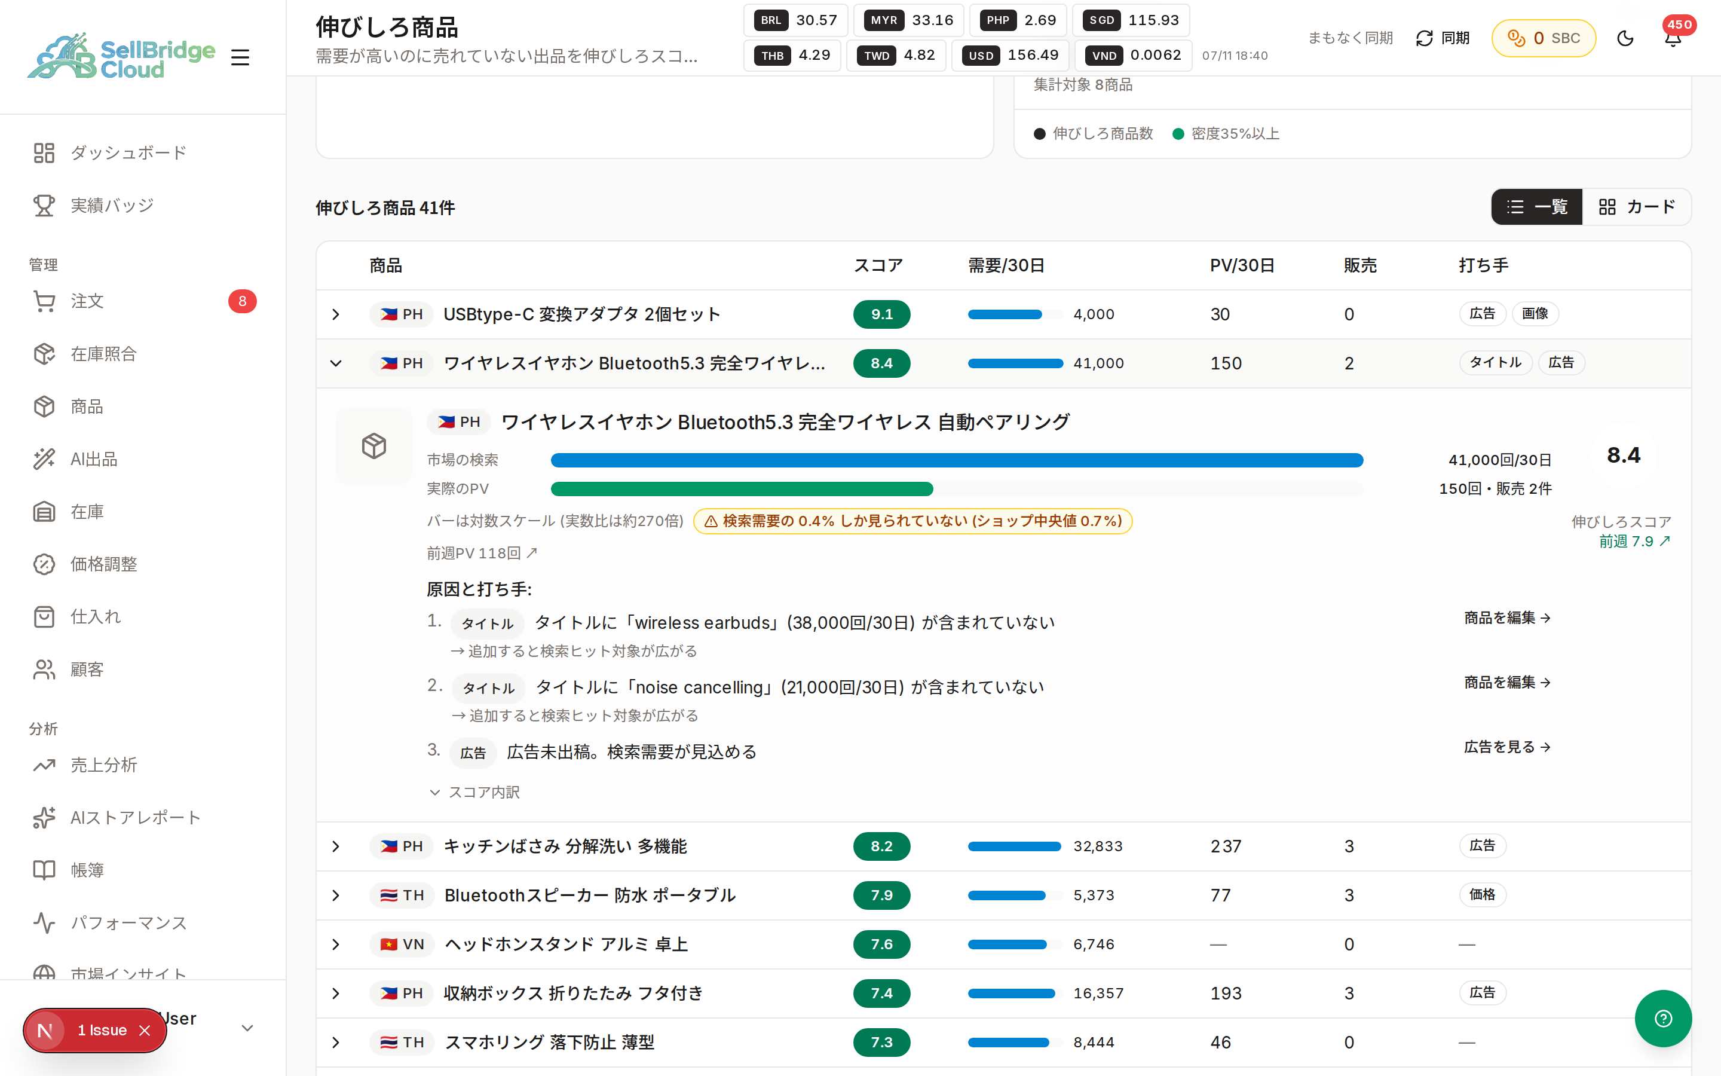
Task: Open AI出品 magic wand icon
Action: (x=44, y=459)
